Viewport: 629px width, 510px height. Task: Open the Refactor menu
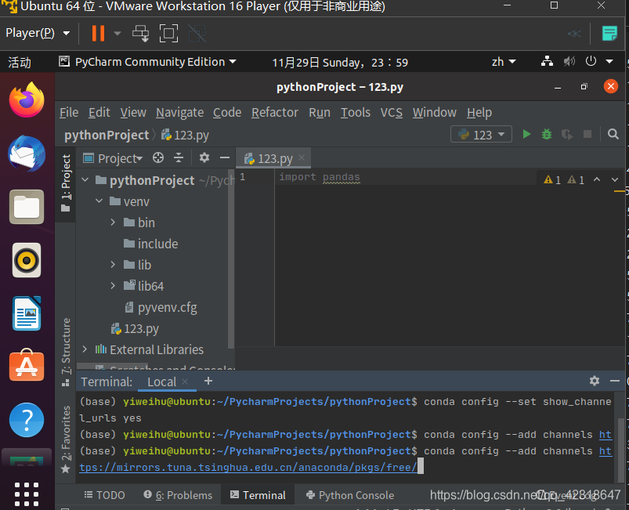pos(275,112)
